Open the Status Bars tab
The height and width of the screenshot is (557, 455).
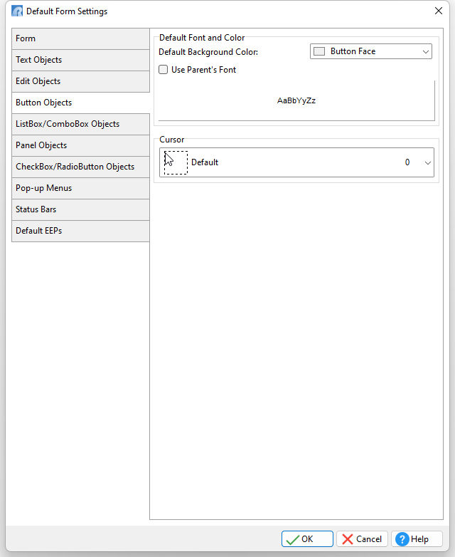click(x=80, y=209)
